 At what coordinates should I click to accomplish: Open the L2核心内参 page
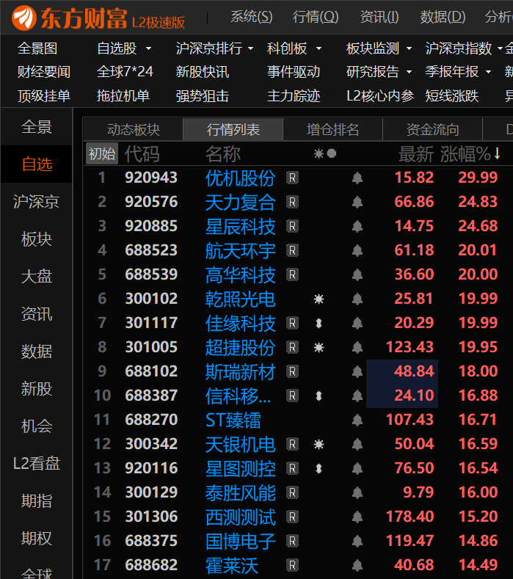coord(380,96)
